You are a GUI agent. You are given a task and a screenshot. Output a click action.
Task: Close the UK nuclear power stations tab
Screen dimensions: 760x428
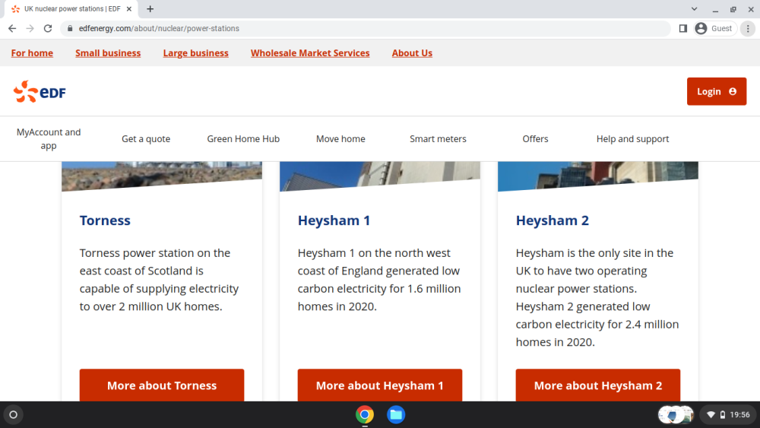point(129,8)
